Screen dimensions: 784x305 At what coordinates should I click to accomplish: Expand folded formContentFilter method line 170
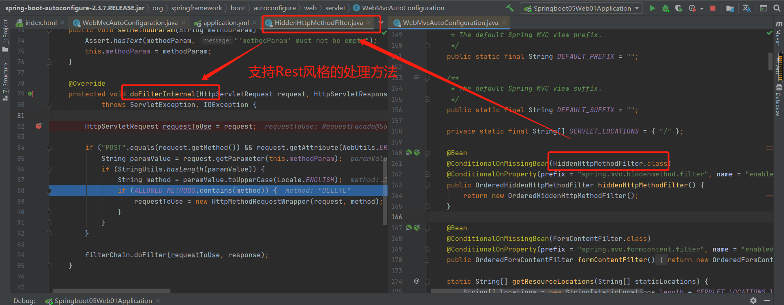427,260
